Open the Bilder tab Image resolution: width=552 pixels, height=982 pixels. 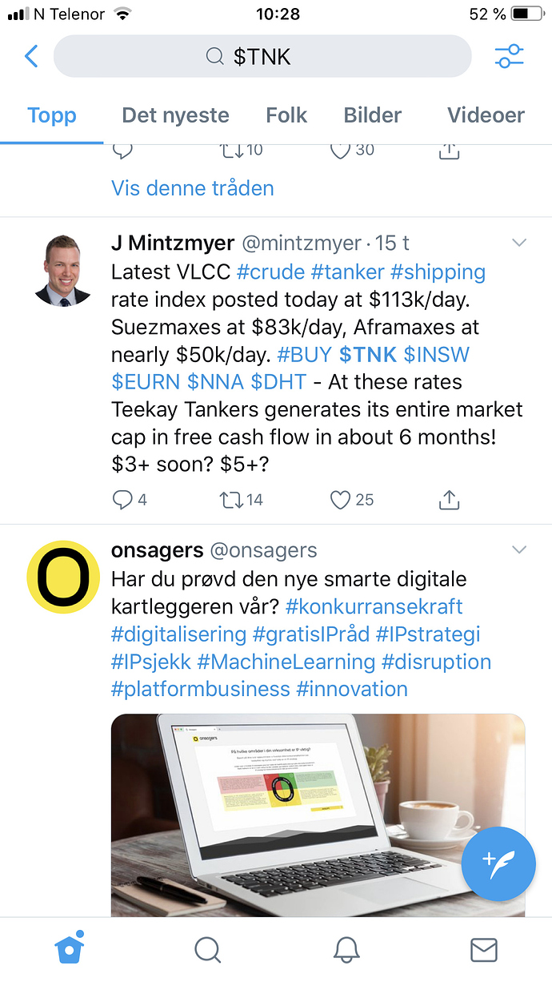(x=372, y=115)
